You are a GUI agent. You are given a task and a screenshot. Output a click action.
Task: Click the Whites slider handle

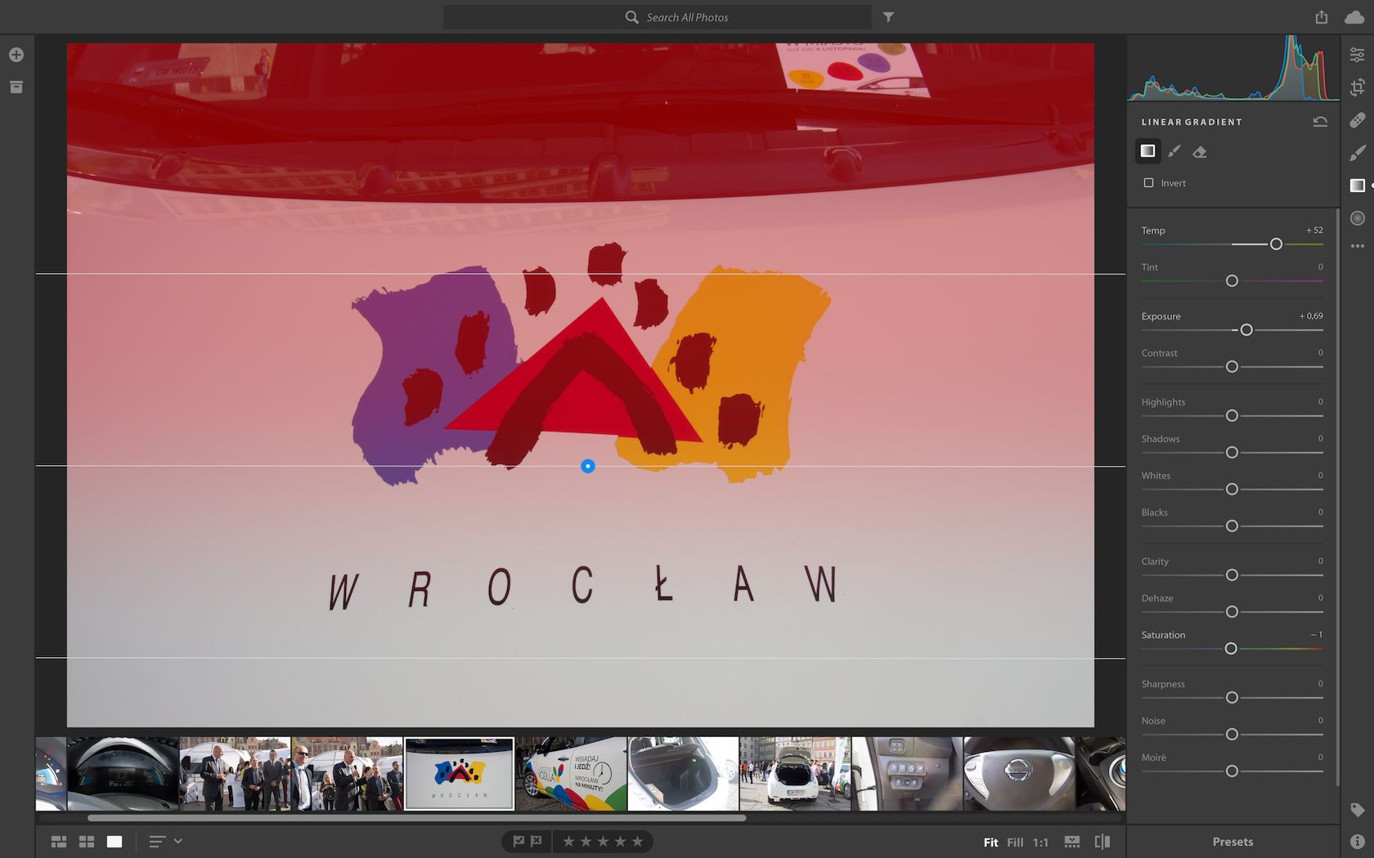(x=1232, y=489)
